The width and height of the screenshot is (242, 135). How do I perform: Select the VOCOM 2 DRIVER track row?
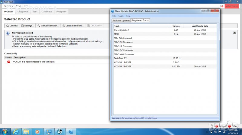[x=123, y=66]
